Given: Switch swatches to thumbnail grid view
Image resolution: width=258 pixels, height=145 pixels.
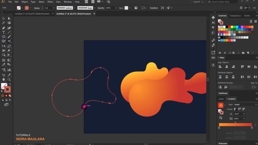Looking at the screenshot, I should pos(255,21).
